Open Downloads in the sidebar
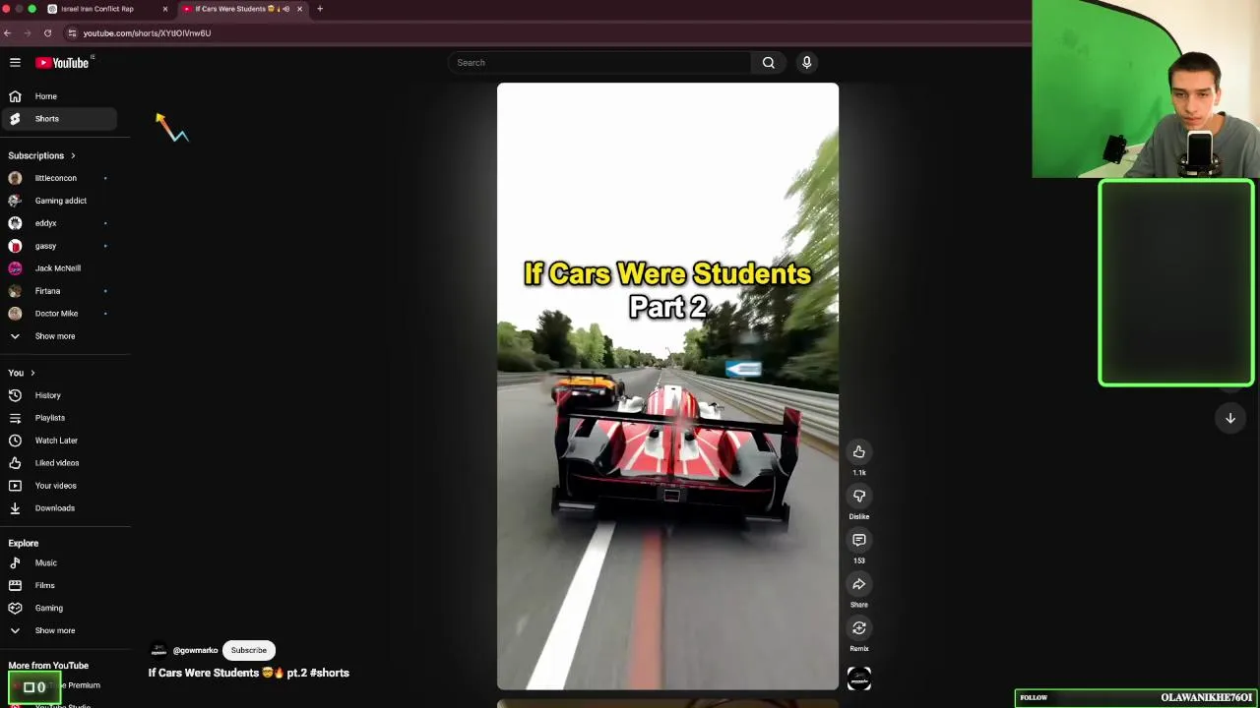This screenshot has width=1260, height=708. click(58, 508)
